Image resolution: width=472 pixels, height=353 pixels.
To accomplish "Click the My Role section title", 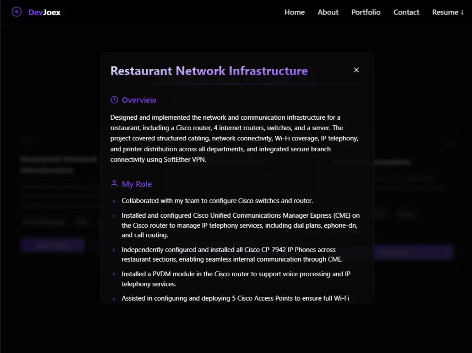I will coord(137,184).
